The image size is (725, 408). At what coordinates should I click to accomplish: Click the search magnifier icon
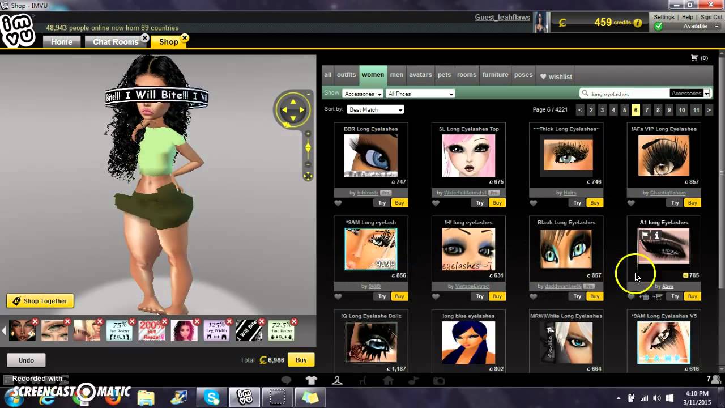(585, 93)
